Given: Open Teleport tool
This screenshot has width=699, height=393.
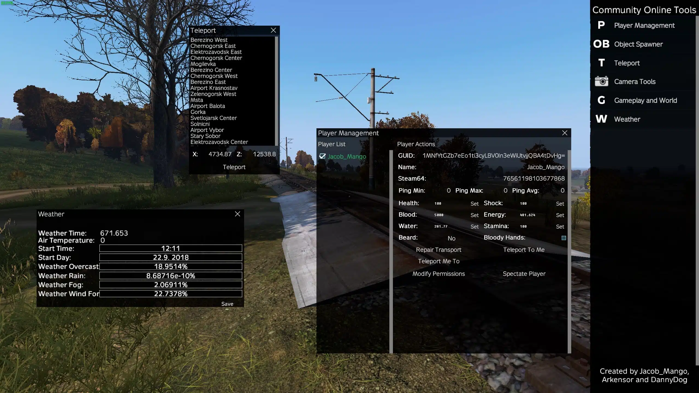Looking at the screenshot, I should pyautogui.click(x=627, y=63).
